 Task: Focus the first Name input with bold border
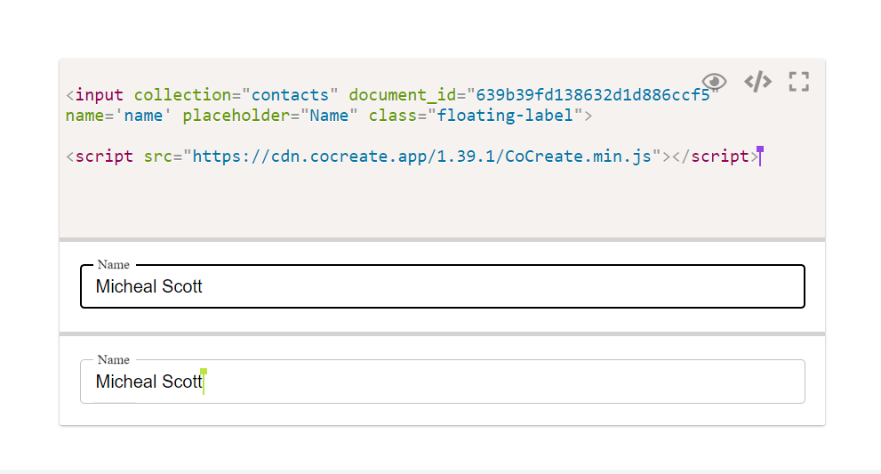point(443,286)
